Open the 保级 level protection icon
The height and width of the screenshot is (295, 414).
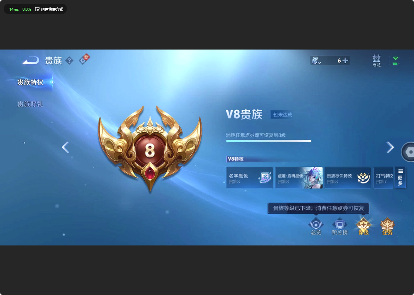pos(363,226)
